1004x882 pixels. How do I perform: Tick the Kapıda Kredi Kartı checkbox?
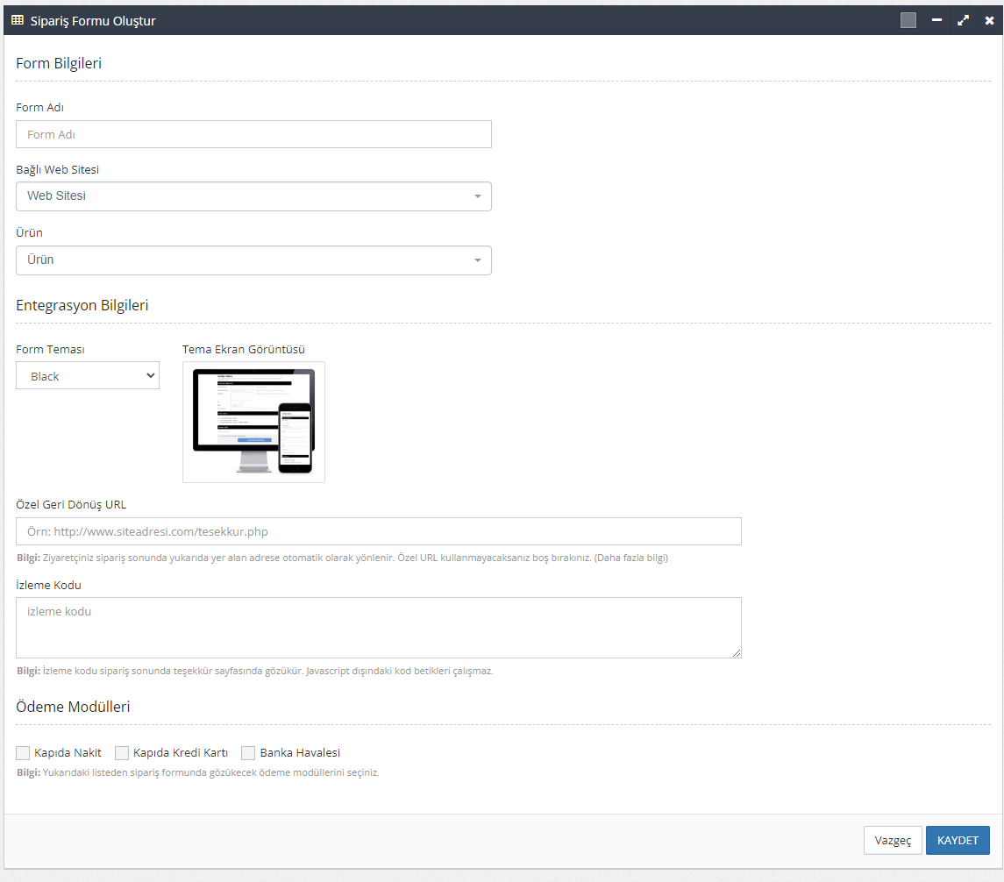pos(122,753)
